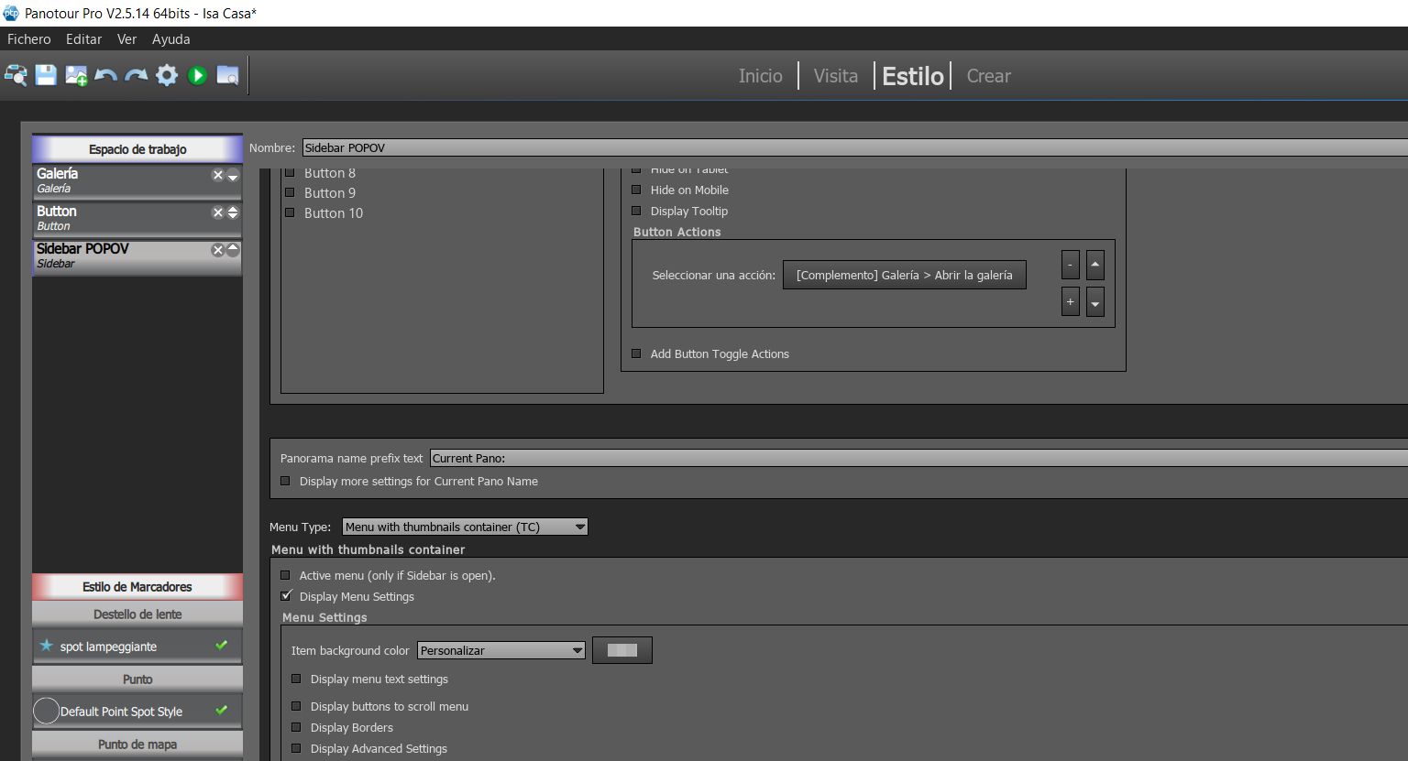The image size is (1408, 761).
Task: Undo with the left arrow icon
Action: (106, 76)
